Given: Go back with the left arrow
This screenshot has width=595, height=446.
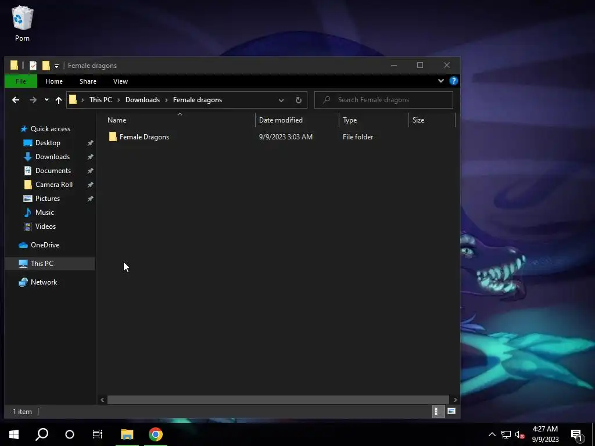Looking at the screenshot, I should point(16,100).
